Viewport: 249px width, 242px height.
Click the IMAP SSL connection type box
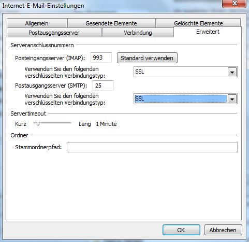tap(185, 72)
